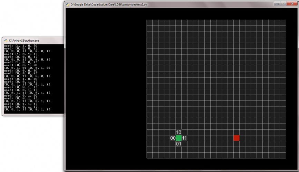This screenshot has width=299, height=172.
Task: Click the Python icon in test2.py title bar
Action: (68, 4)
